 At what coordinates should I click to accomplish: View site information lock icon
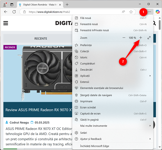[x=24, y=12]
